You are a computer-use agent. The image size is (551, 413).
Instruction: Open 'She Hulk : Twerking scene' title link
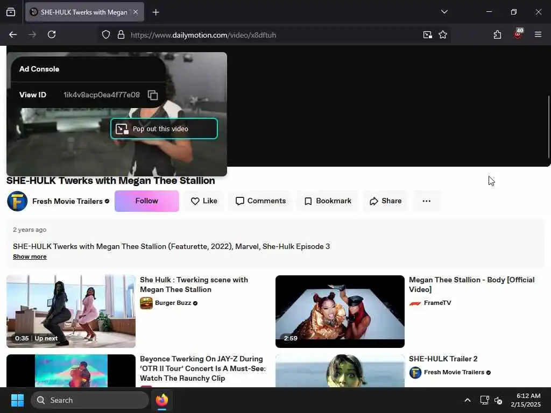(x=194, y=285)
